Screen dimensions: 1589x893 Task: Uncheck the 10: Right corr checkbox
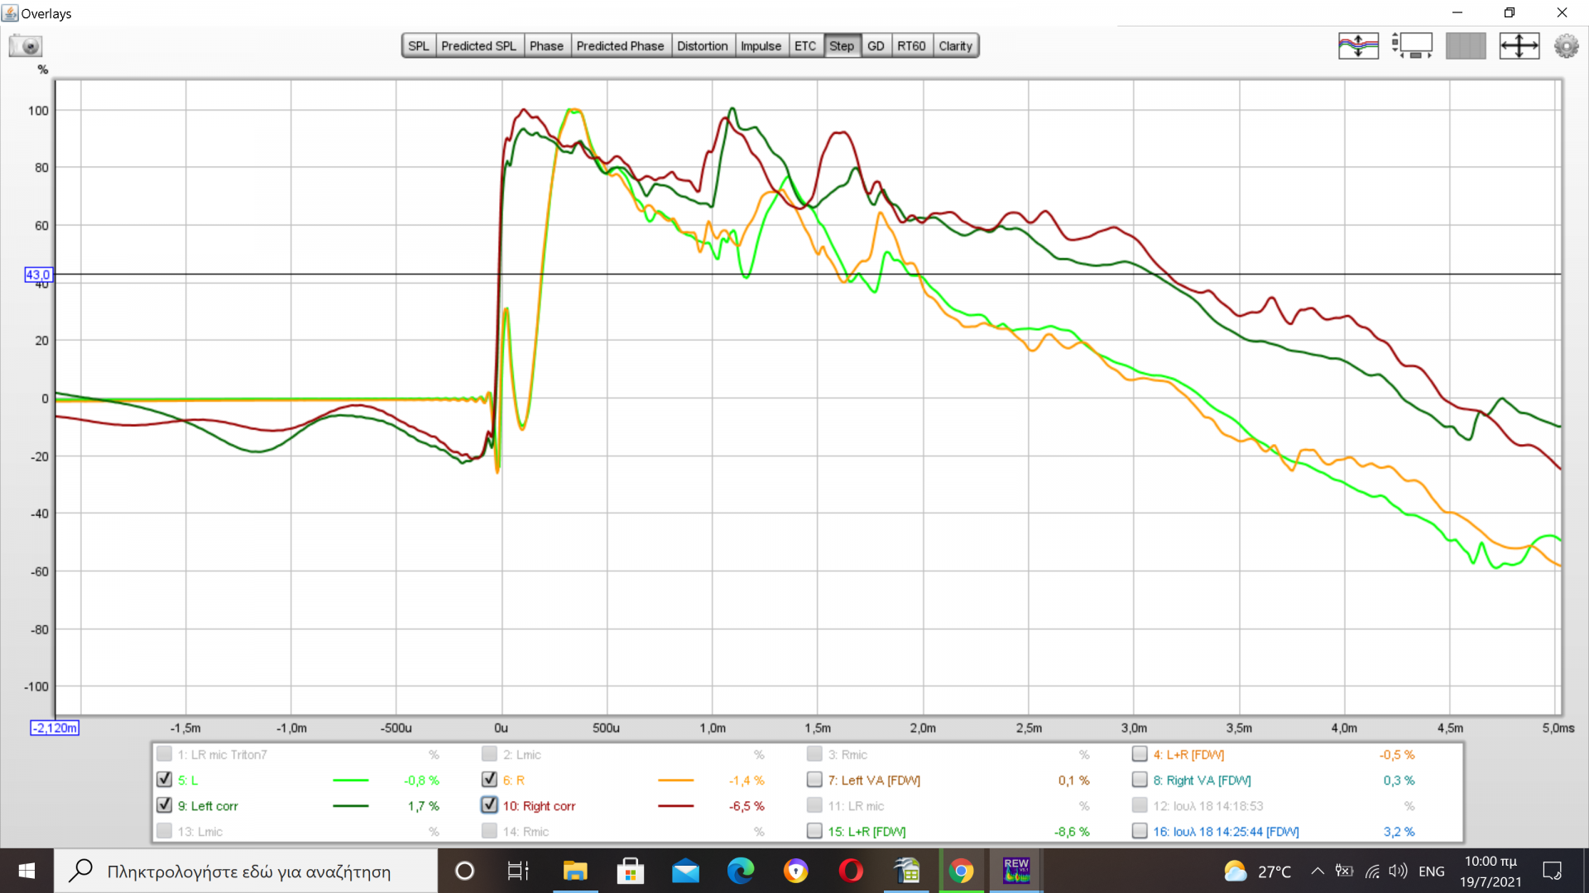(489, 805)
